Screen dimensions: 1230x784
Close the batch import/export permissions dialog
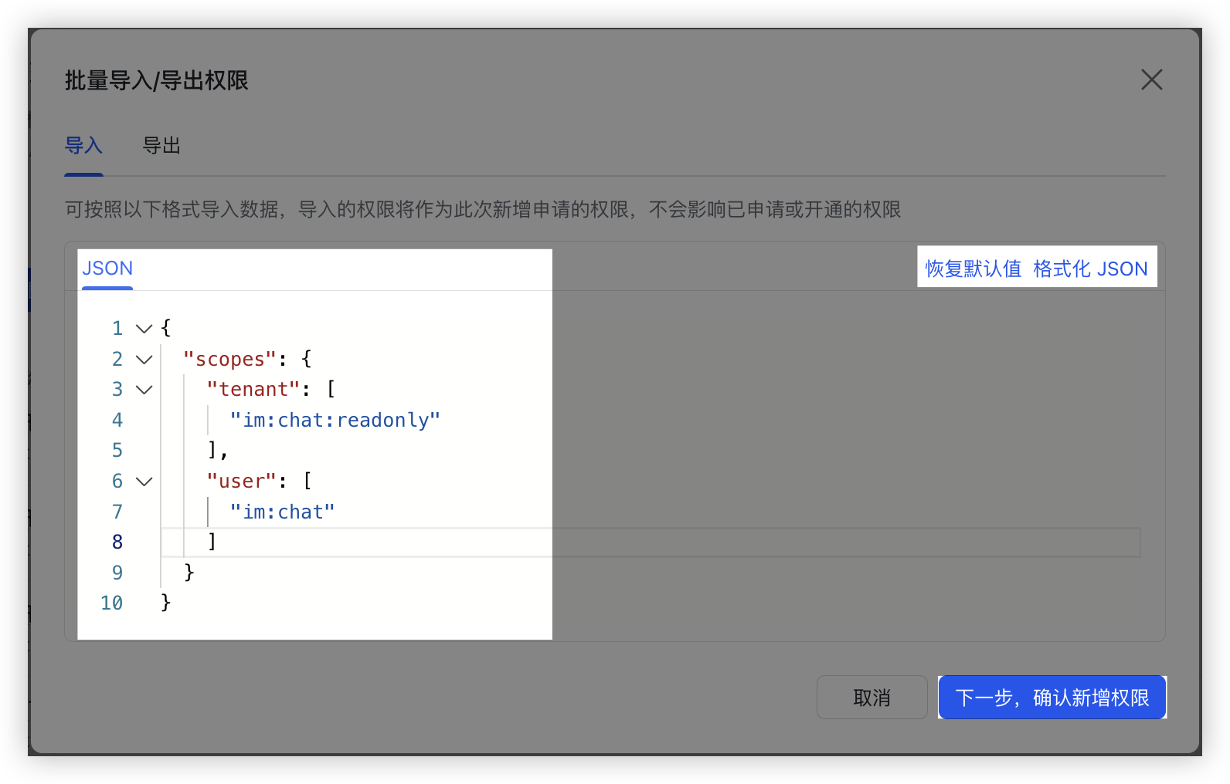(x=1151, y=79)
